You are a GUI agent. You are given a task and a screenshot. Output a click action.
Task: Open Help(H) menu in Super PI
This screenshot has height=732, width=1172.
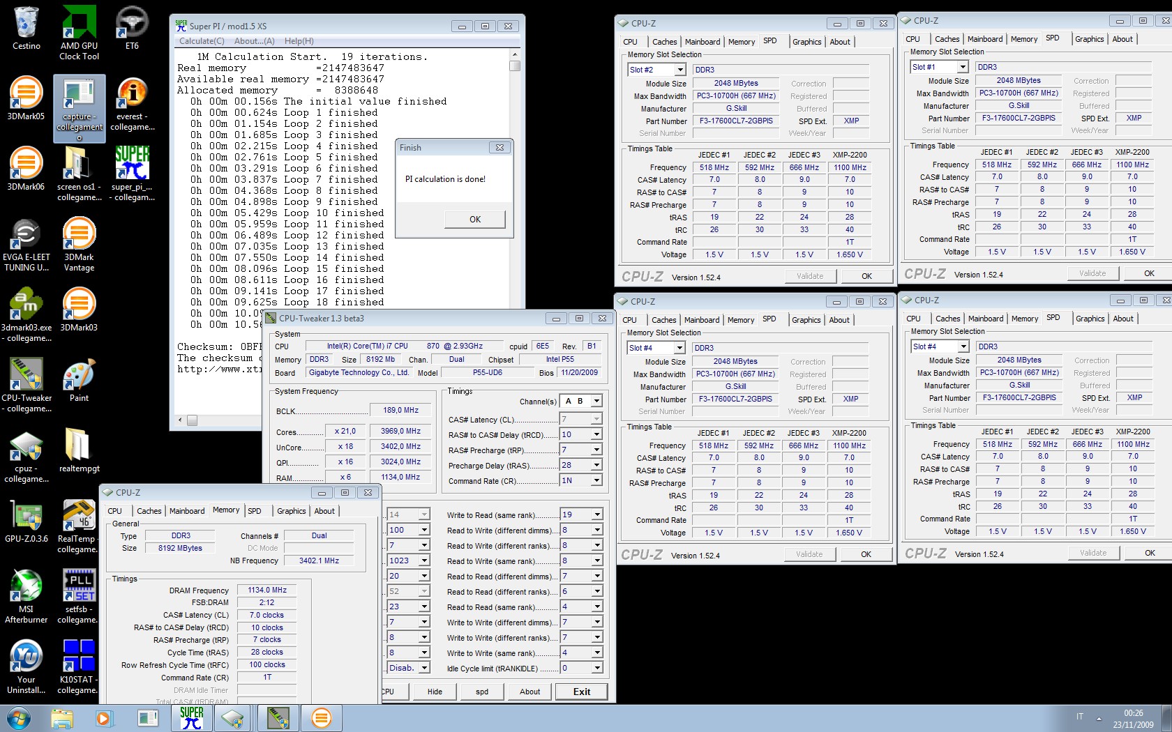(x=299, y=41)
